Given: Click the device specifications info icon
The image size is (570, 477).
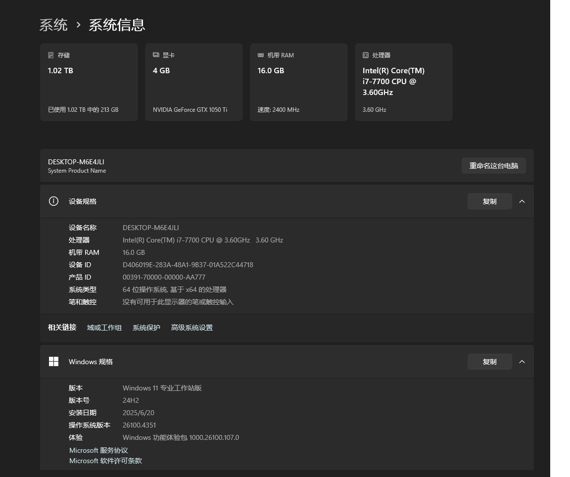Looking at the screenshot, I should [53, 201].
